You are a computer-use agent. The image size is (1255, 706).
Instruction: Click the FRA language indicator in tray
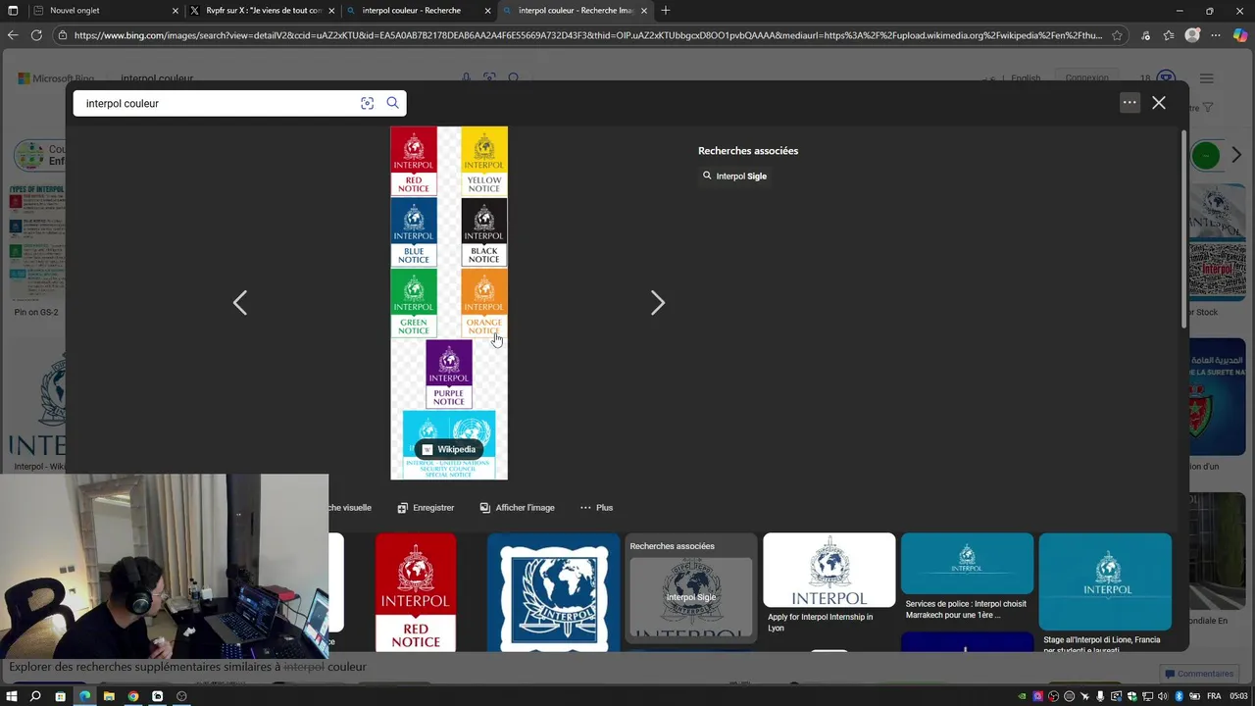point(1213,696)
